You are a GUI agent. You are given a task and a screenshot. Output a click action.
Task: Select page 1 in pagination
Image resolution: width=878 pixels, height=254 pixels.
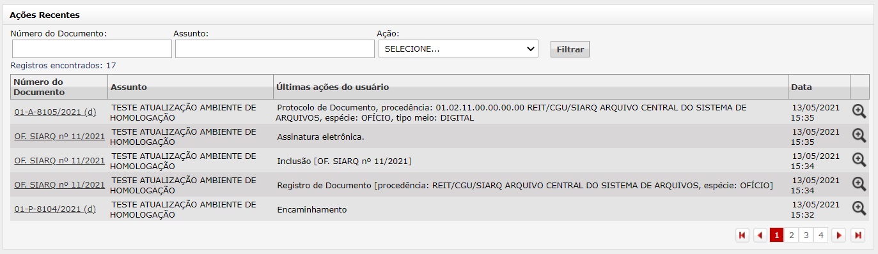776,235
